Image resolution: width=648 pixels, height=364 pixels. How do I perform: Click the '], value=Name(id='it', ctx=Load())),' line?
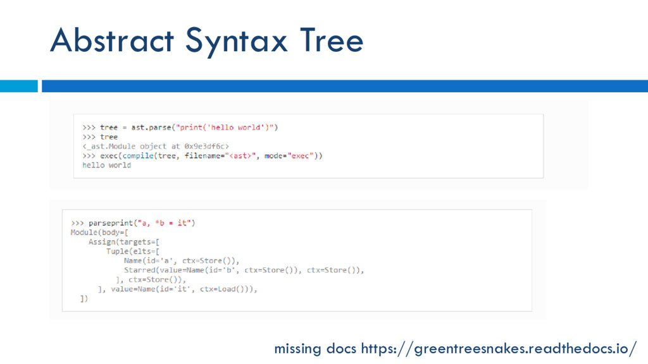(x=178, y=289)
